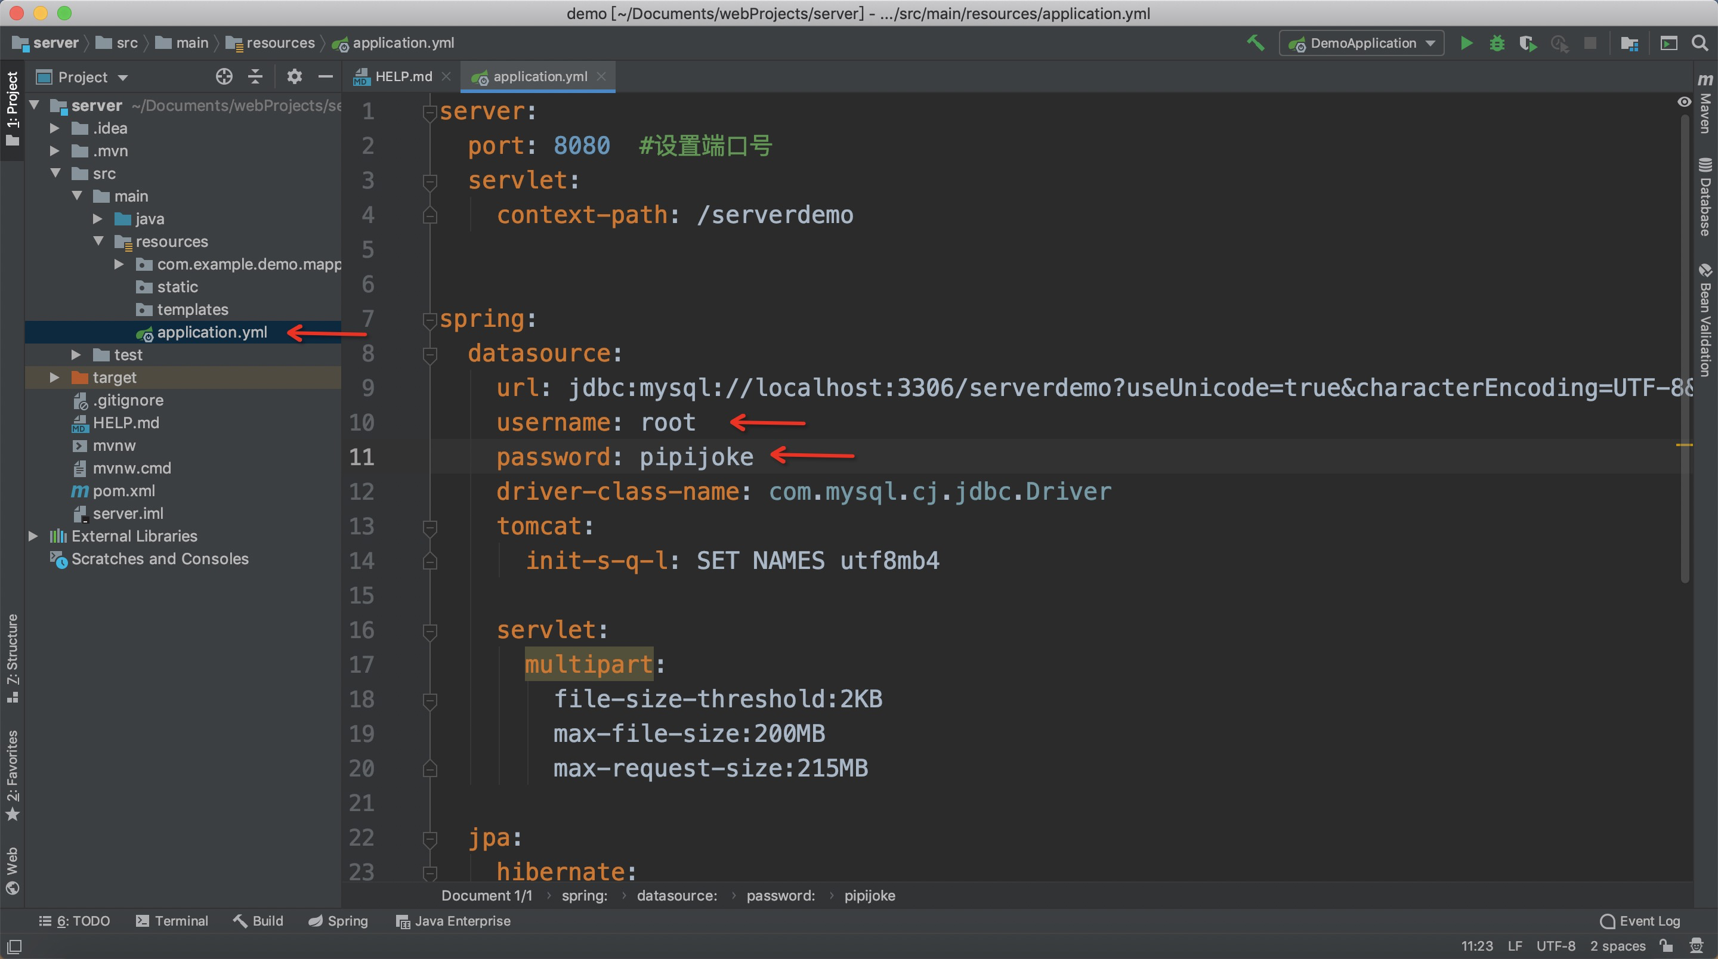
Task: Toggle the inspections eye icon in editor
Action: (1684, 102)
